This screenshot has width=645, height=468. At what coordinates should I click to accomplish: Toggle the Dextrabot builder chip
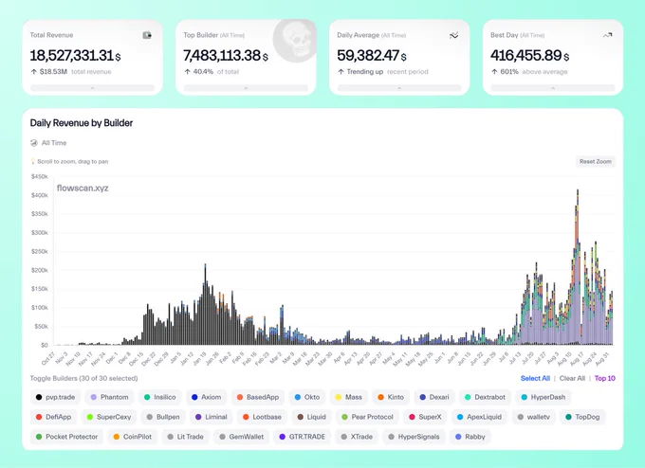coord(485,397)
